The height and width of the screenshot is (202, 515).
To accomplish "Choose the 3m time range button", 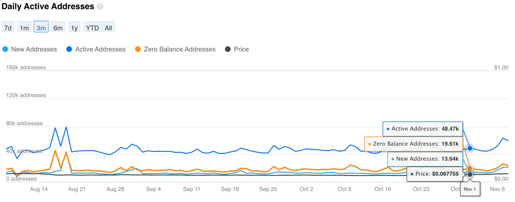I will point(41,28).
